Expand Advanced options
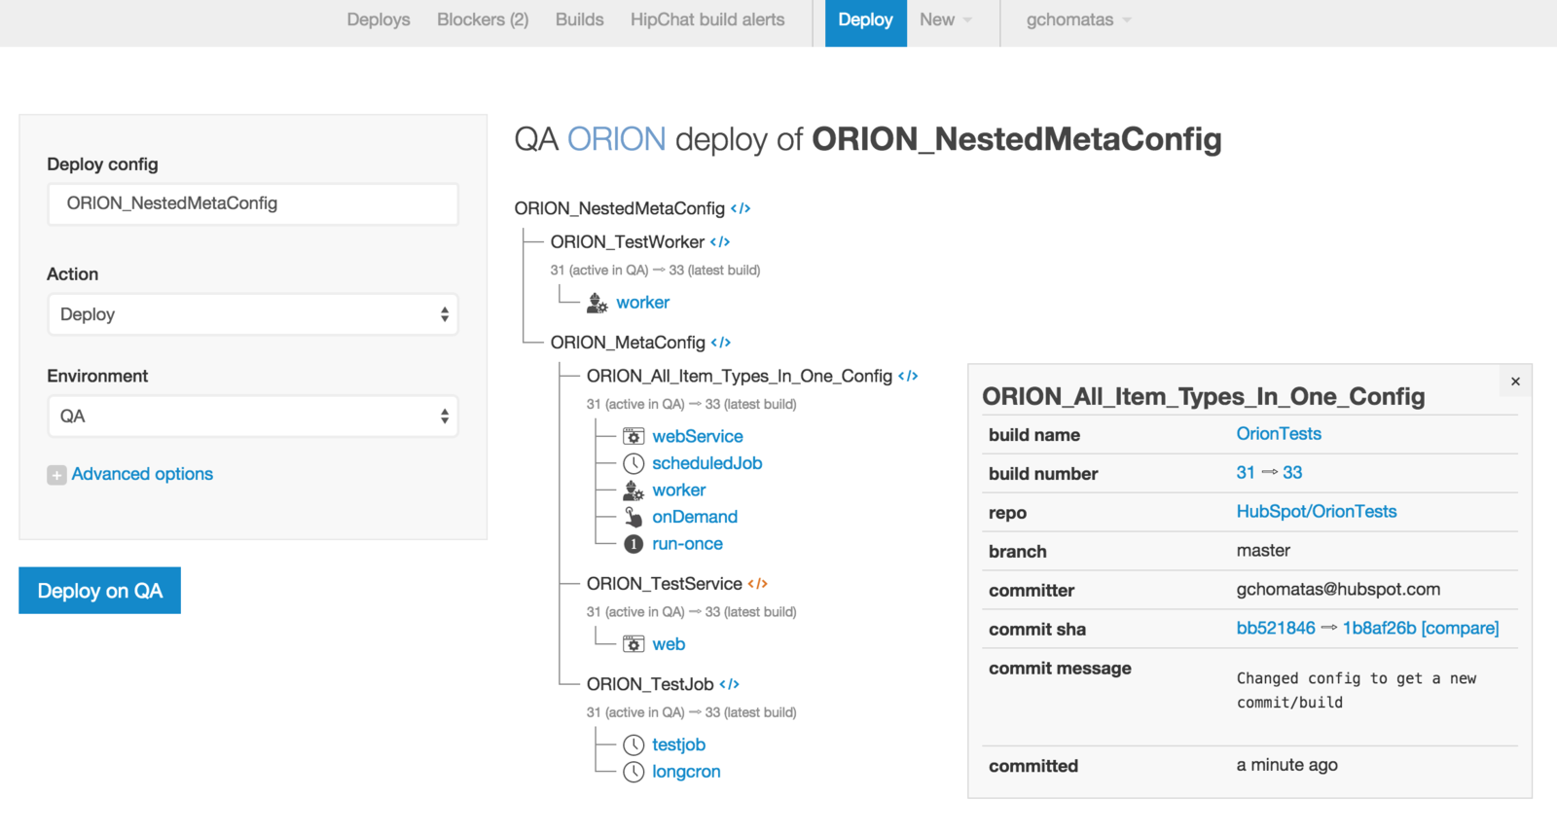 [142, 474]
